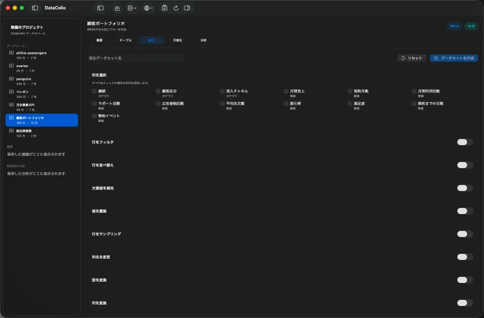Click the リセット button
The image size is (484, 318).
pyautogui.click(x=412, y=58)
